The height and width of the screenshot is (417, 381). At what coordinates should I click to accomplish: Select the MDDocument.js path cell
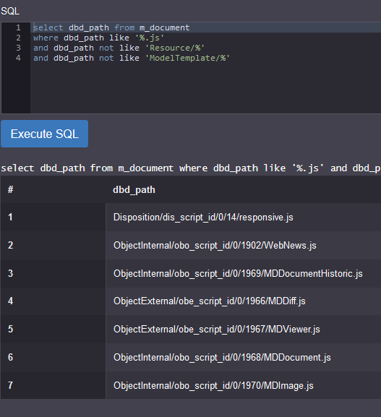(244, 357)
